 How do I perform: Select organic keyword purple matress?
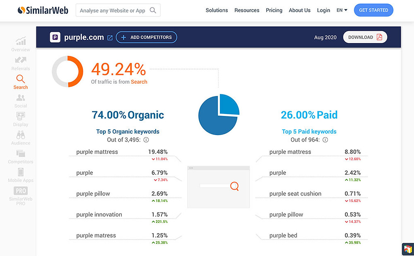pos(96,235)
